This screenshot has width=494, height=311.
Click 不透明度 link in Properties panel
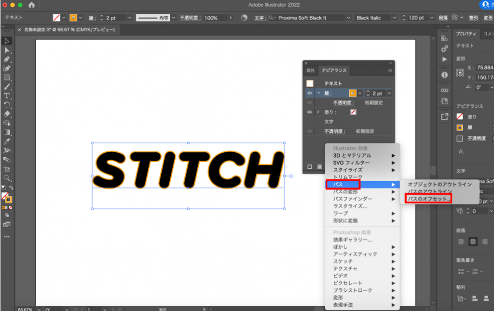(x=477, y=138)
